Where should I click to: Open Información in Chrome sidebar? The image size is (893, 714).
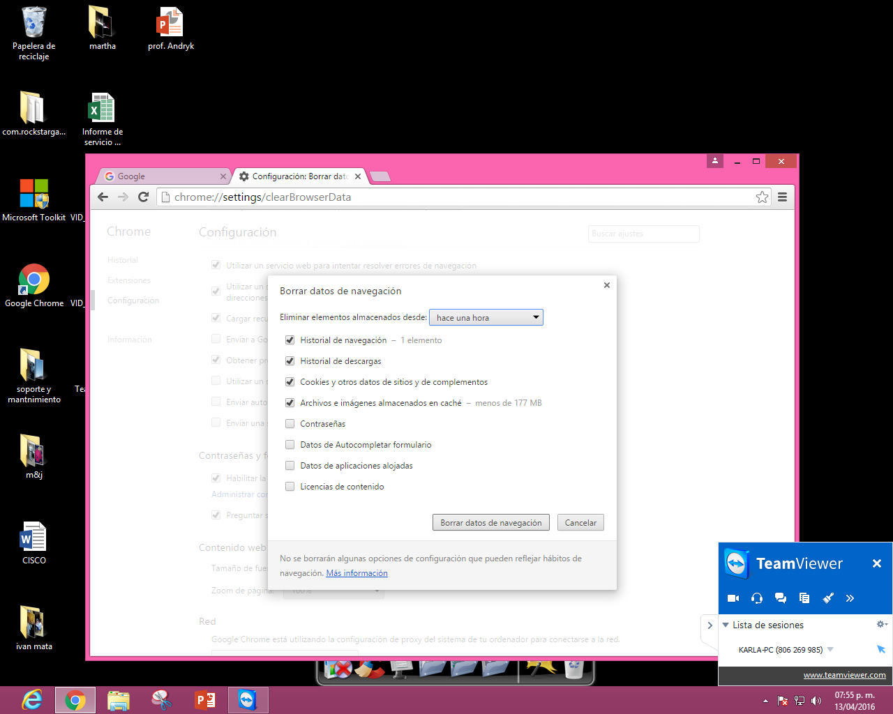click(x=129, y=340)
